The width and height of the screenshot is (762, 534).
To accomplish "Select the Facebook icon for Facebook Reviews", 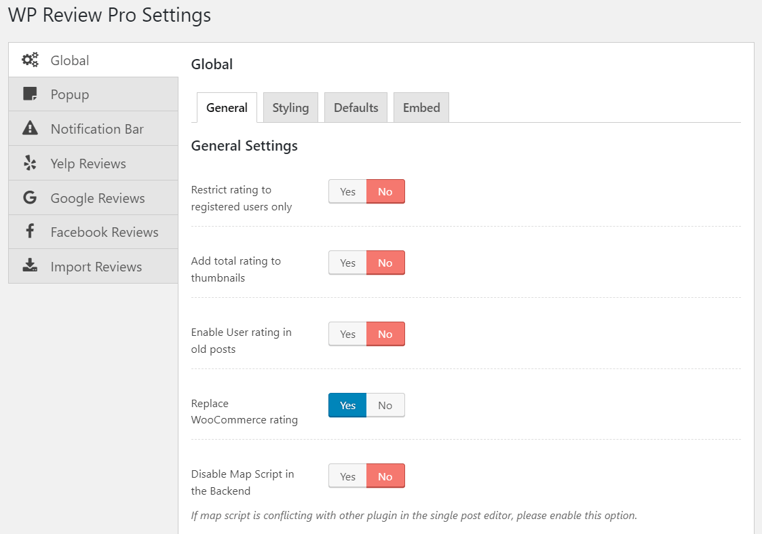I will [x=30, y=232].
